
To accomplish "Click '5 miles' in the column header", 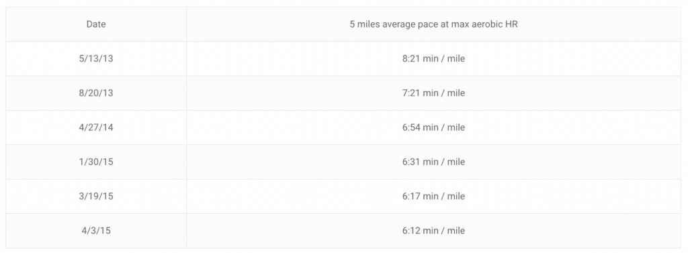I will (x=364, y=25).
